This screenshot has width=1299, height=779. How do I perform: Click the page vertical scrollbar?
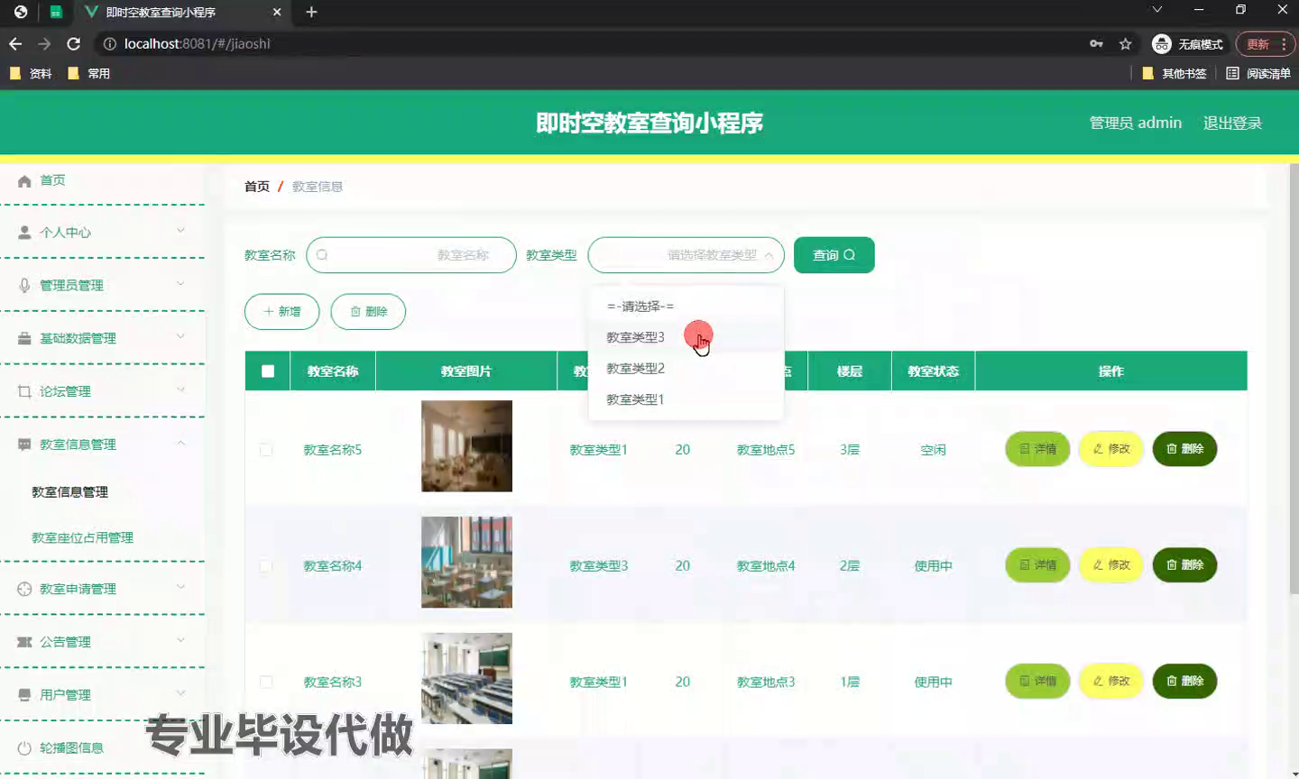(x=1294, y=379)
